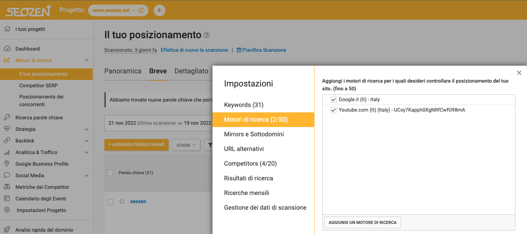Click the filter funnel button
Image resolution: width=527 pixels, height=234 pixels.
point(209,145)
